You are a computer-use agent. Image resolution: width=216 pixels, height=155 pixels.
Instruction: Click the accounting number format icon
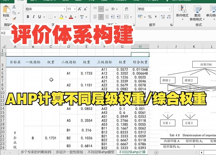click(140, 17)
